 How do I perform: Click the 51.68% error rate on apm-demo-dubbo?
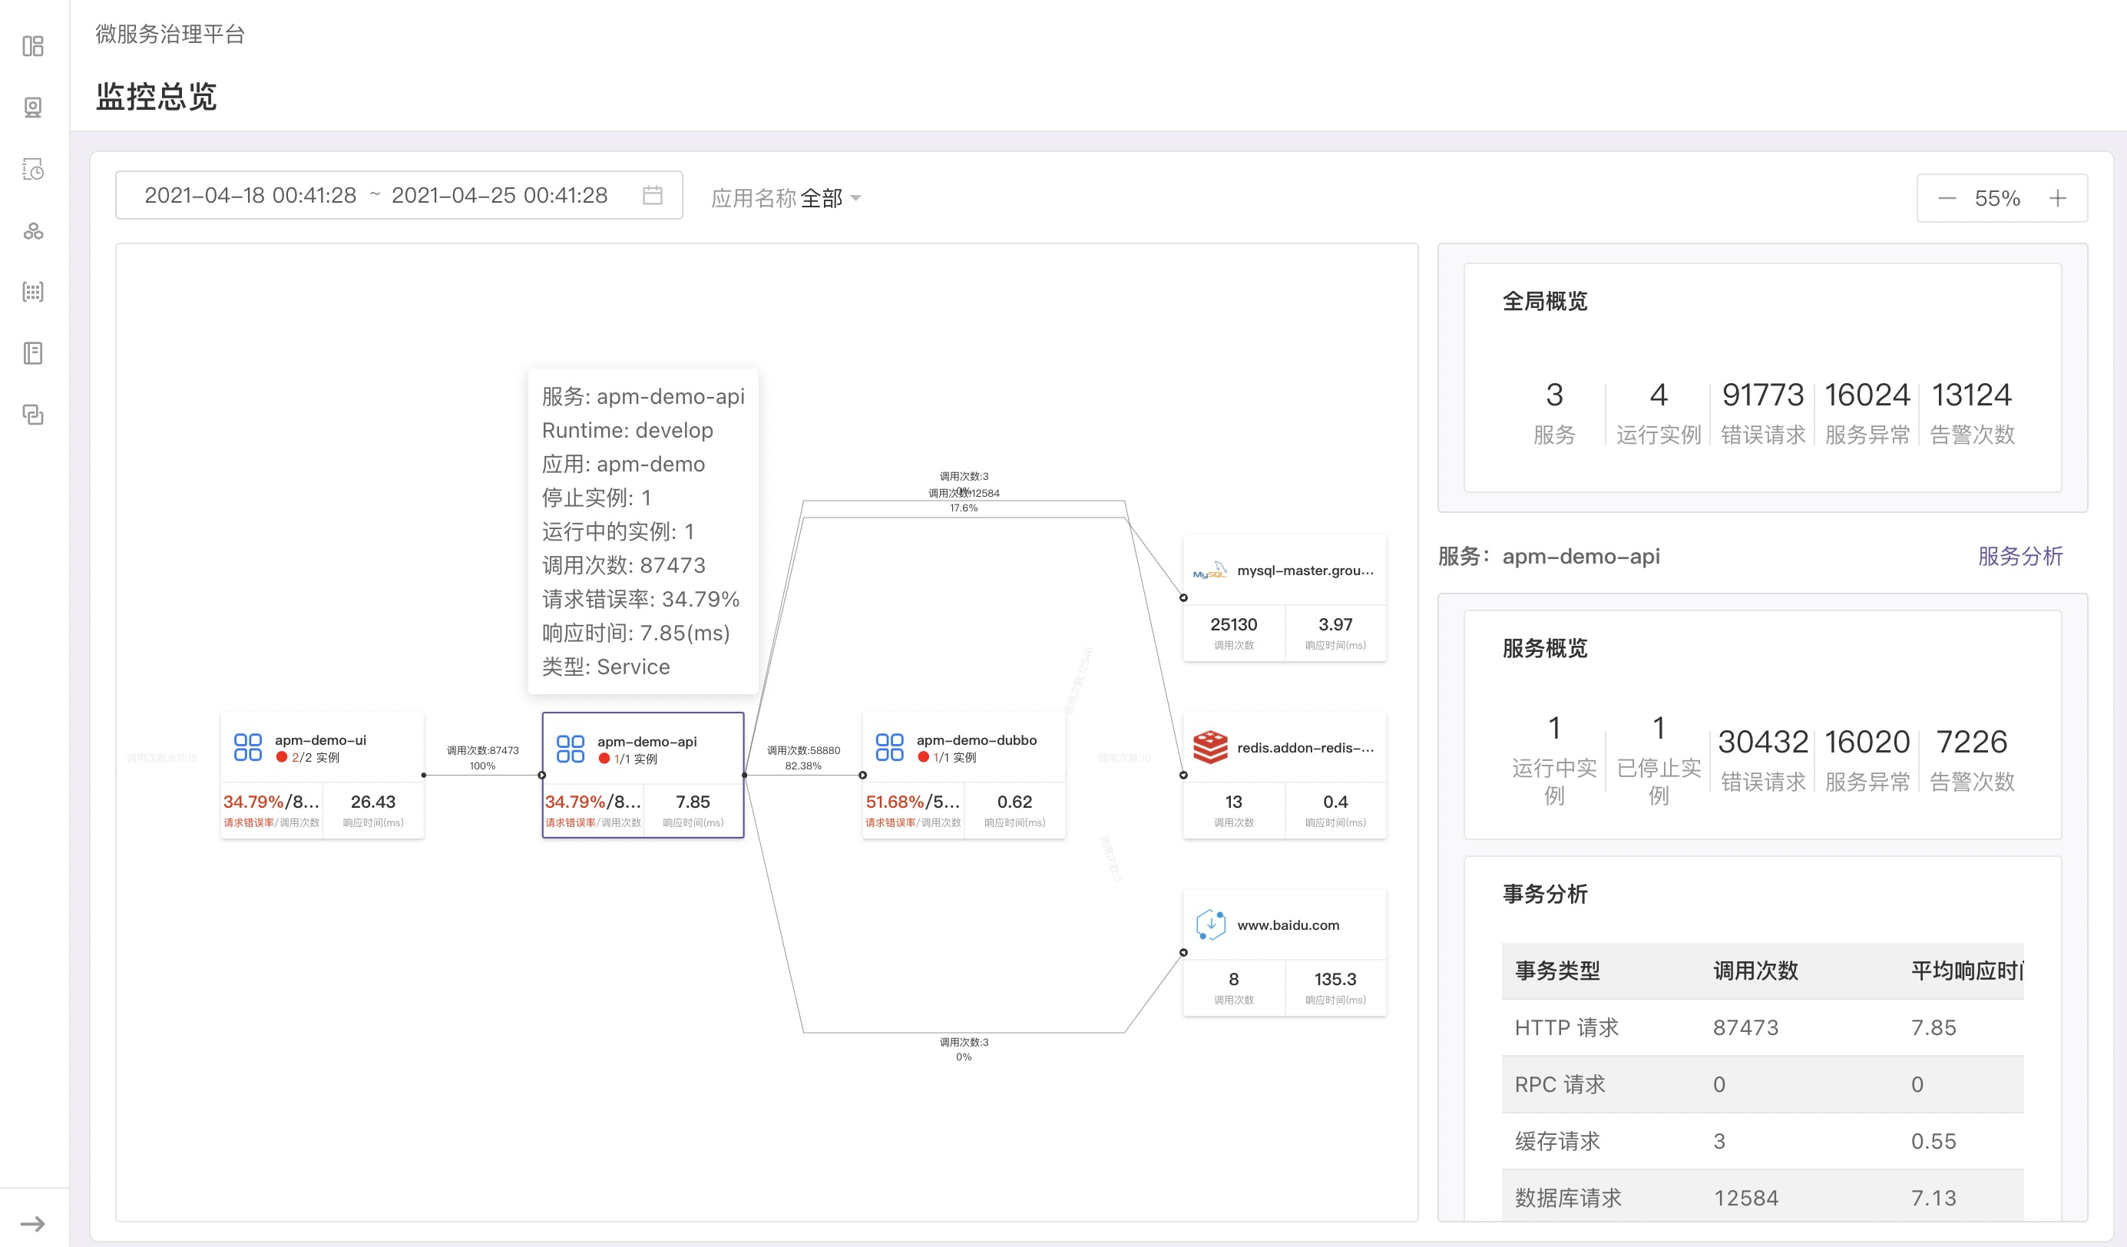pos(895,801)
